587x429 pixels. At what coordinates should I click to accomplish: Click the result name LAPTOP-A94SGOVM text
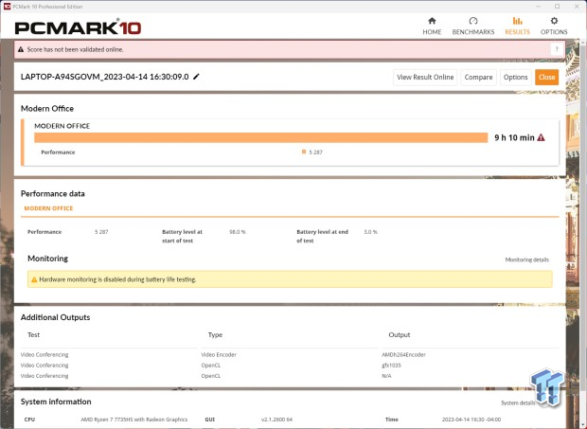[x=104, y=77]
